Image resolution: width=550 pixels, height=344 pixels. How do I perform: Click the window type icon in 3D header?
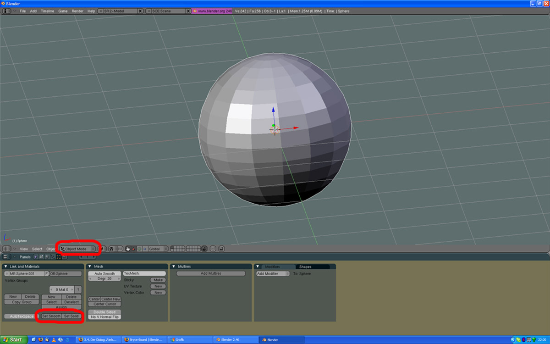tap(6, 249)
